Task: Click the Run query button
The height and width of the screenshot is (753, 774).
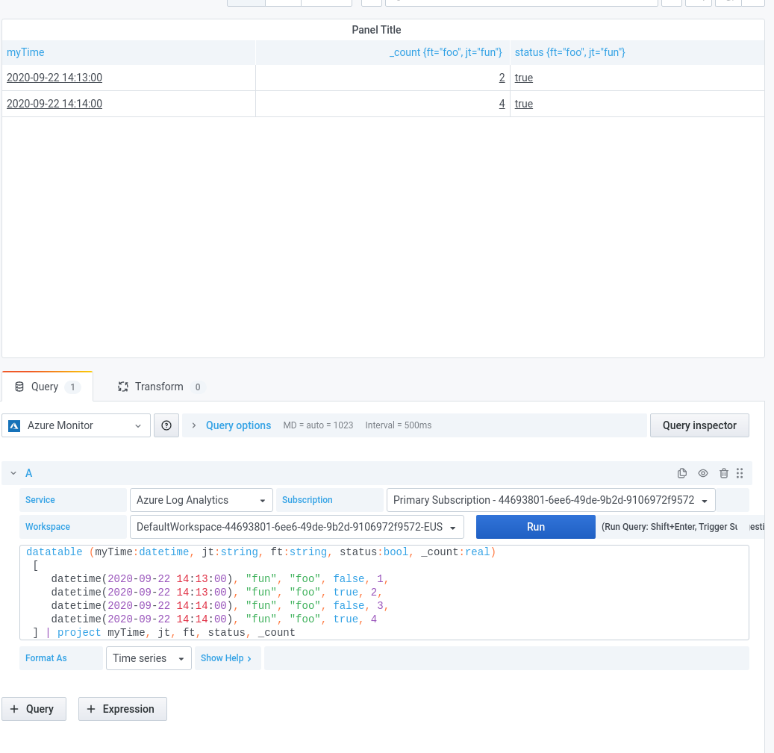Action: [536, 527]
